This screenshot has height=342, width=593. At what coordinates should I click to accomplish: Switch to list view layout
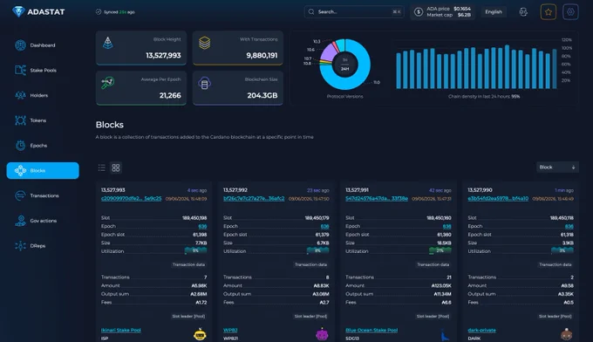tap(102, 168)
